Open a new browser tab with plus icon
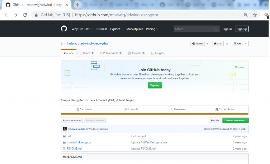Screen dimensions: 270x164 pos(78,5)
